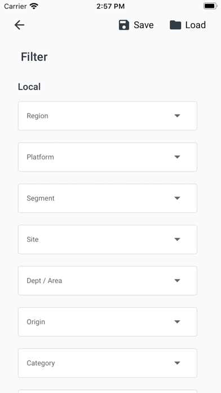Open the Dept / Area dropdown
221x393 pixels.
(x=108, y=281)
